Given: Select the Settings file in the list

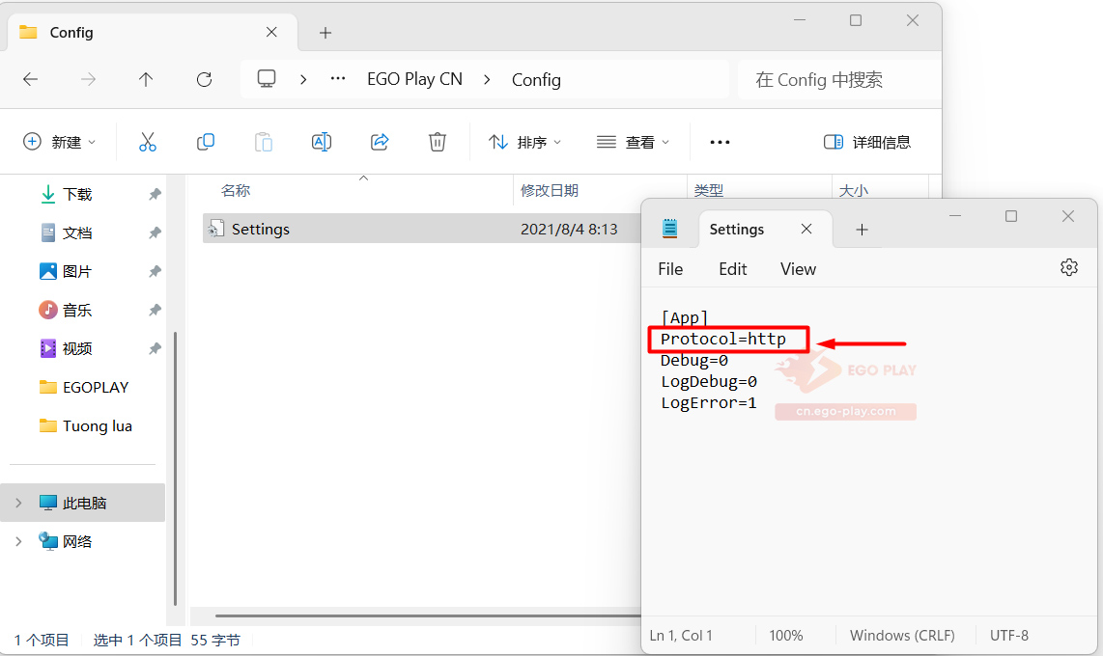Looking at the screenshot, I should [422, 229].
